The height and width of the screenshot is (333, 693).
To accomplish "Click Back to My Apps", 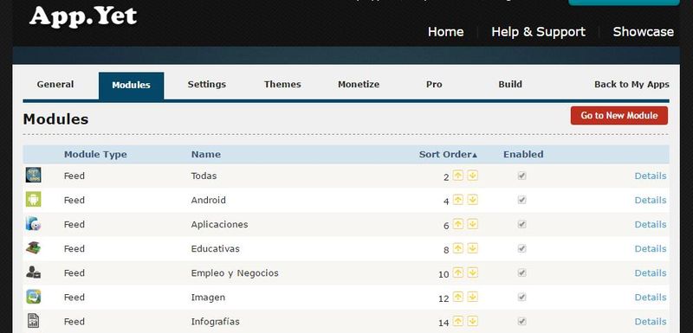I will [x=631, y=84].
